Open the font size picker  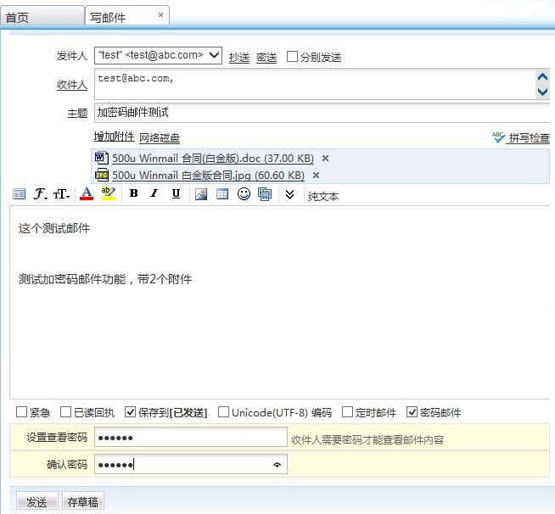pyautogui.click(x=61, y=194)
